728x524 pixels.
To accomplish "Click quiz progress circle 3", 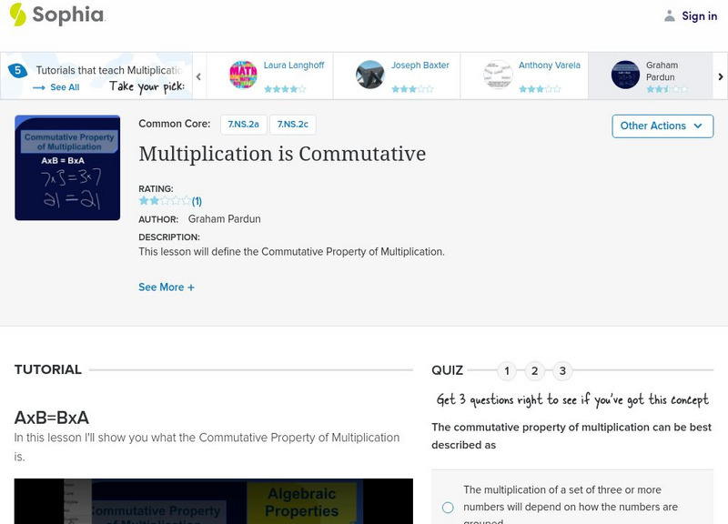I will click(x=561, y=370).
